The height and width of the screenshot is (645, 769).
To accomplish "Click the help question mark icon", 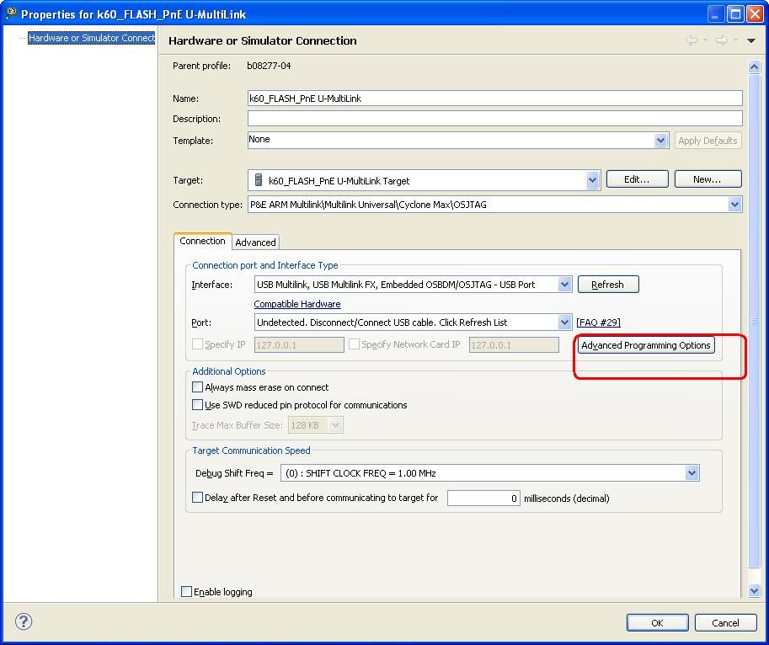I will click(23, 621).
